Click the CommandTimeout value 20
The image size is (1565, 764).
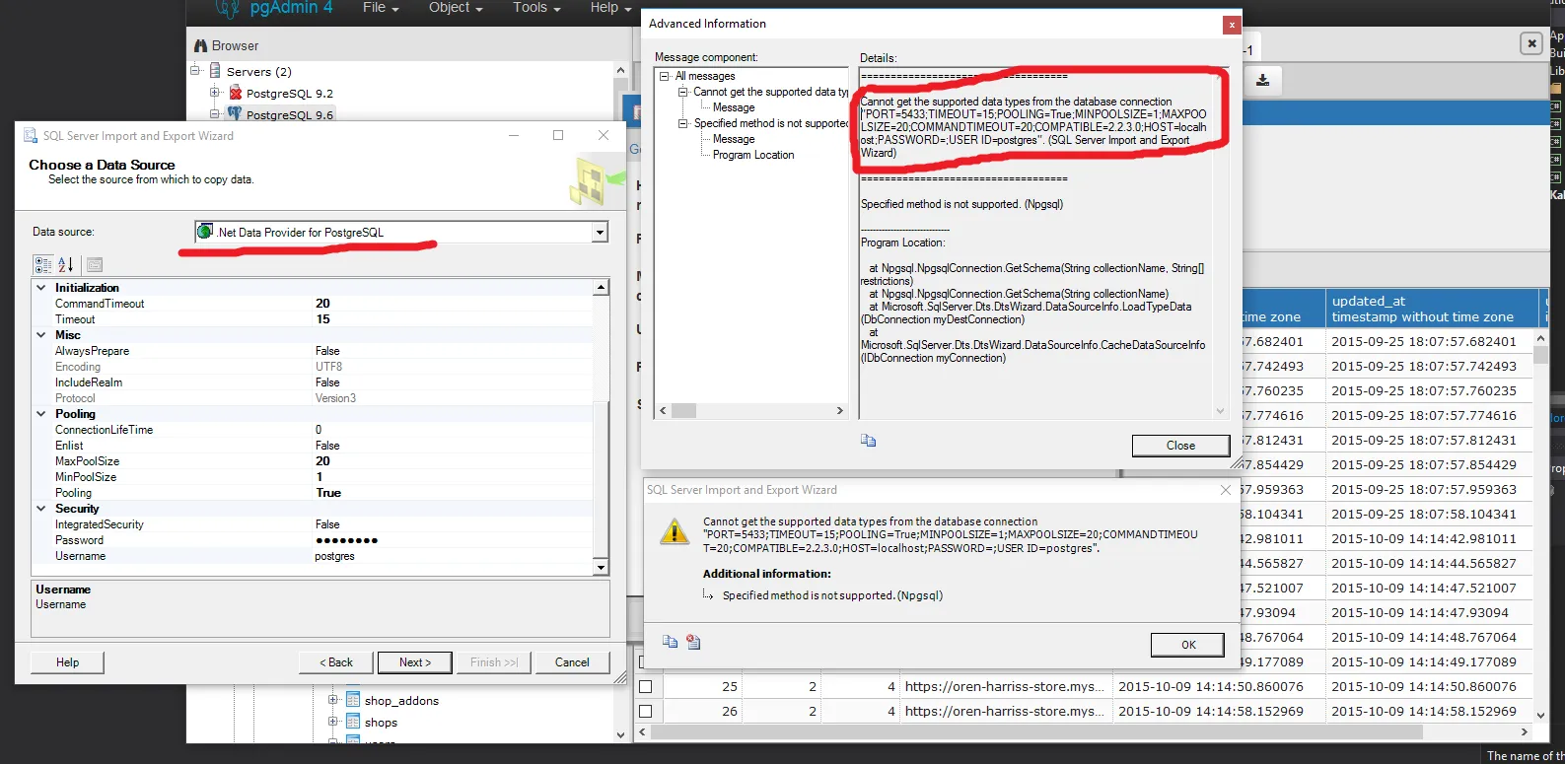(322, 304)
